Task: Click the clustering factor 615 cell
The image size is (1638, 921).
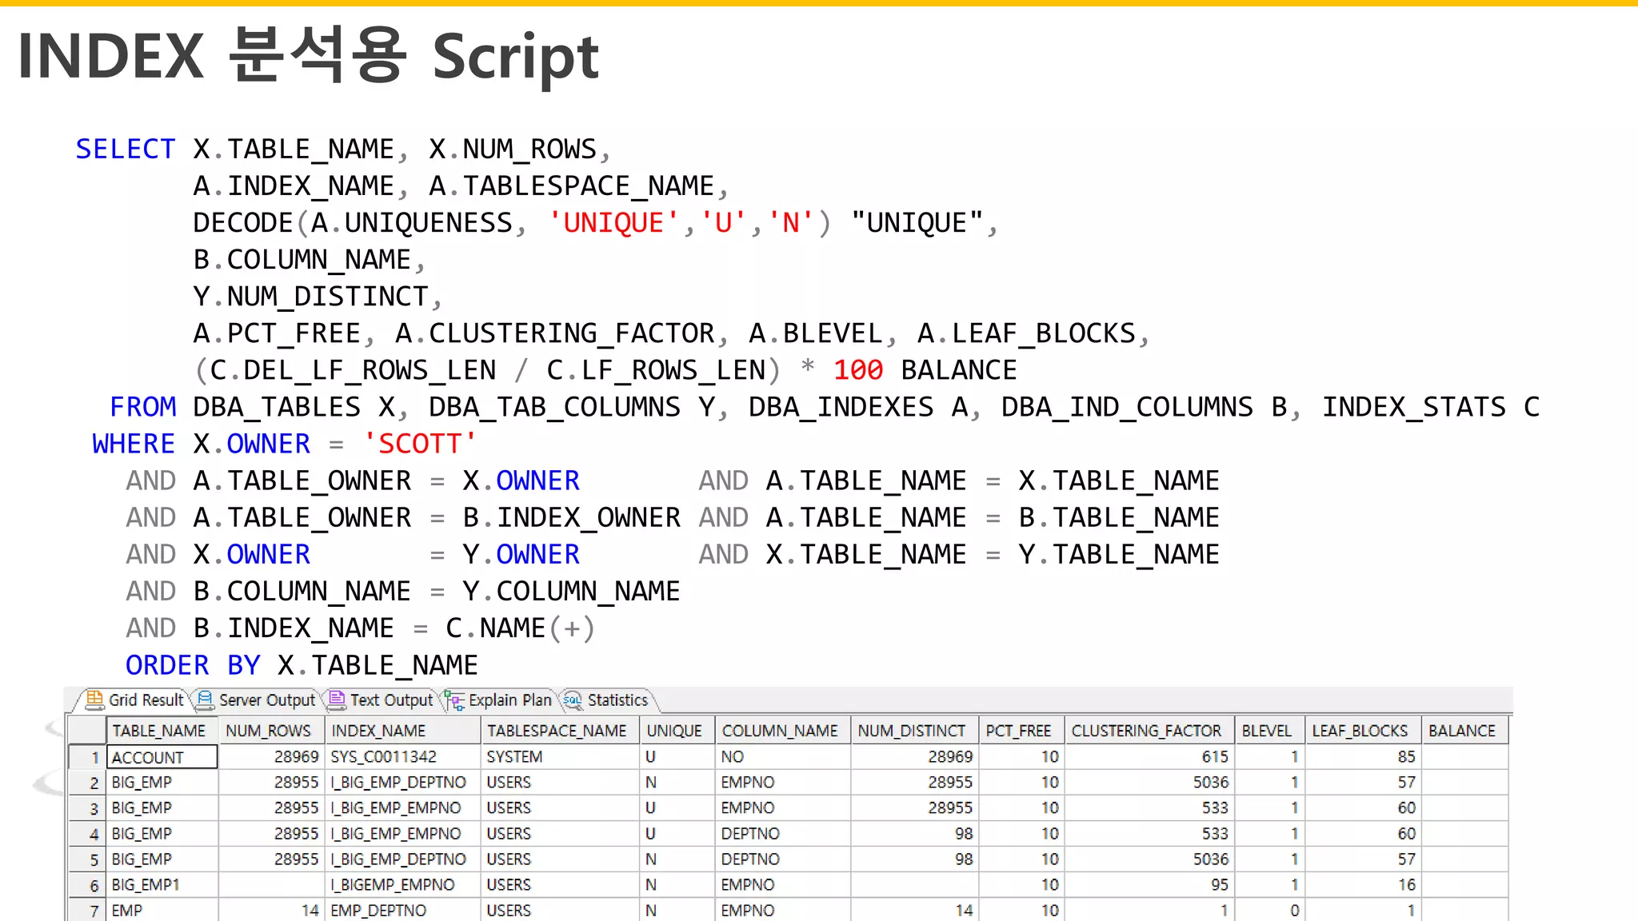Action: (x=1149, y=757)
